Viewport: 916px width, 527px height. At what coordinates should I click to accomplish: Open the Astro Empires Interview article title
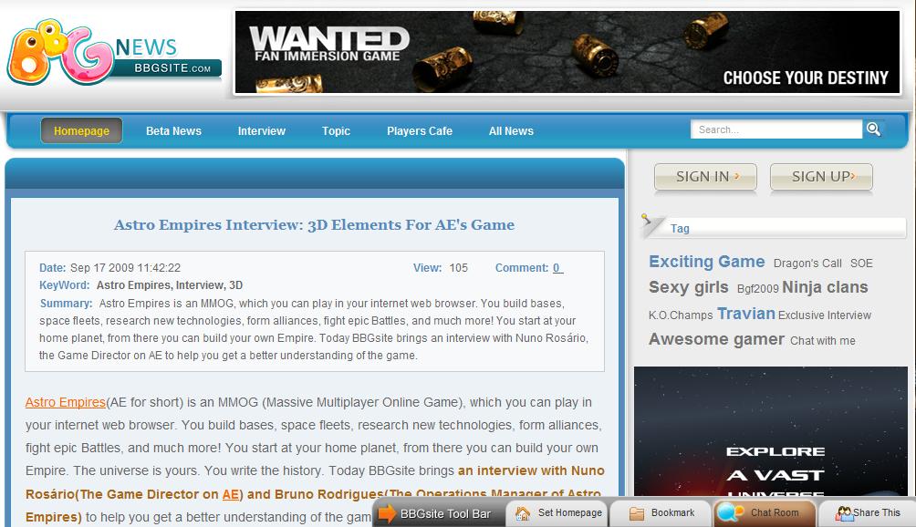314,224
